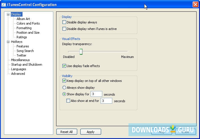Open Song Search settings
Viewport: 200px width, 139px height.
pyautogui.click(x=25, y=51)
